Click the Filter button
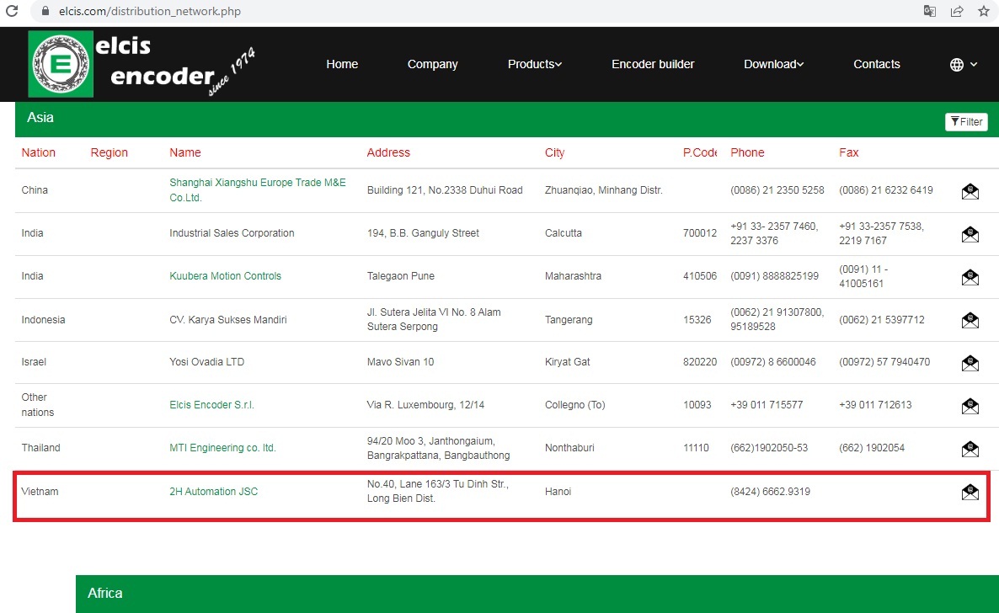Screen dimensions: 999x613 pos(966,122)
